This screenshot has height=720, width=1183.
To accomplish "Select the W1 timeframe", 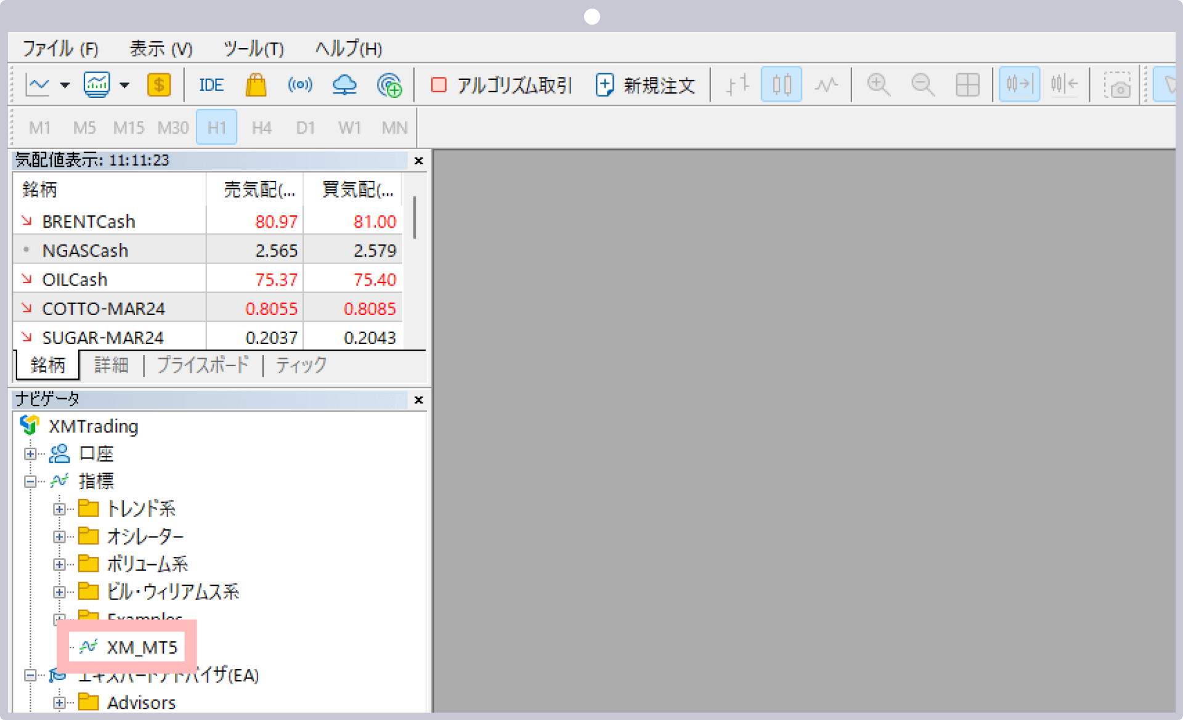I will point(349,127).
